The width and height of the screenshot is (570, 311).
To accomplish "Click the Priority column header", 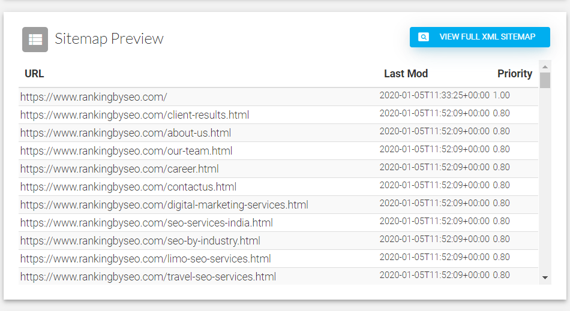I will 515,74.
